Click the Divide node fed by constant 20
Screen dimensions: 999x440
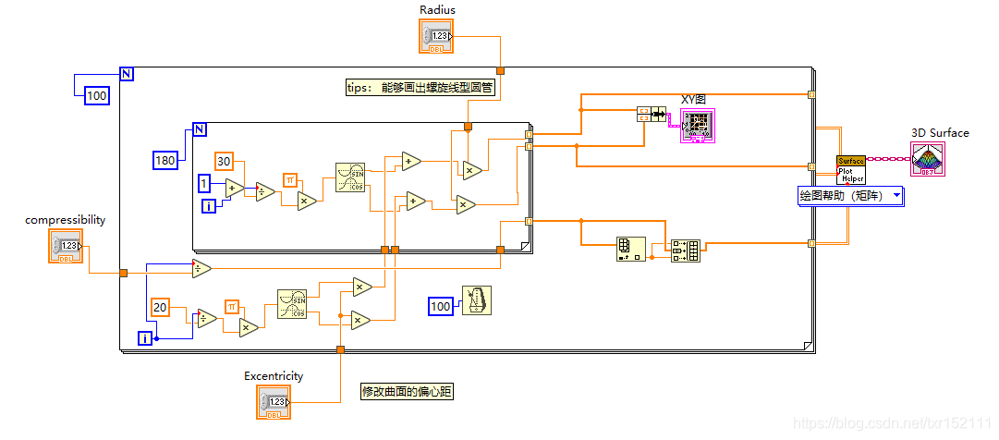(x=206, y=318)
